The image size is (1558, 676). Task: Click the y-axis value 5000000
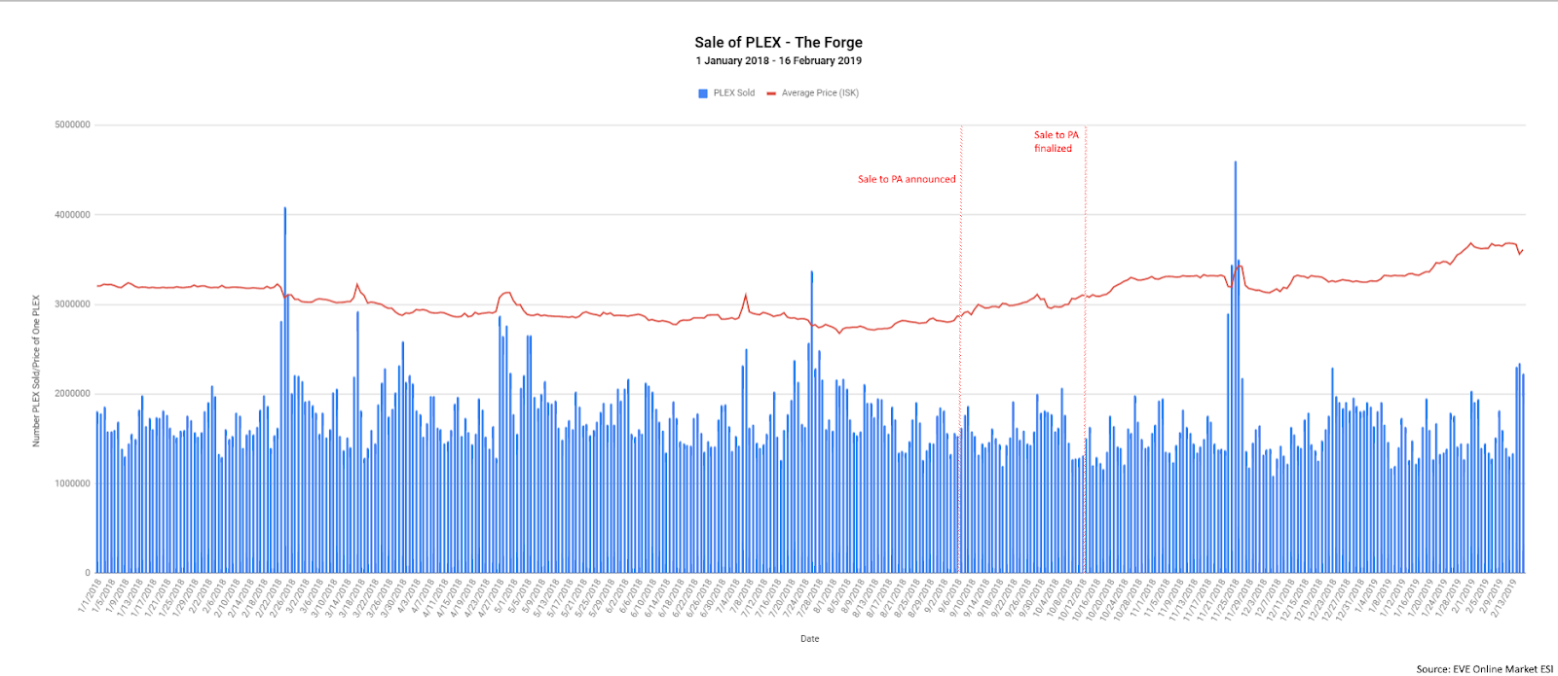click(72, 125)
